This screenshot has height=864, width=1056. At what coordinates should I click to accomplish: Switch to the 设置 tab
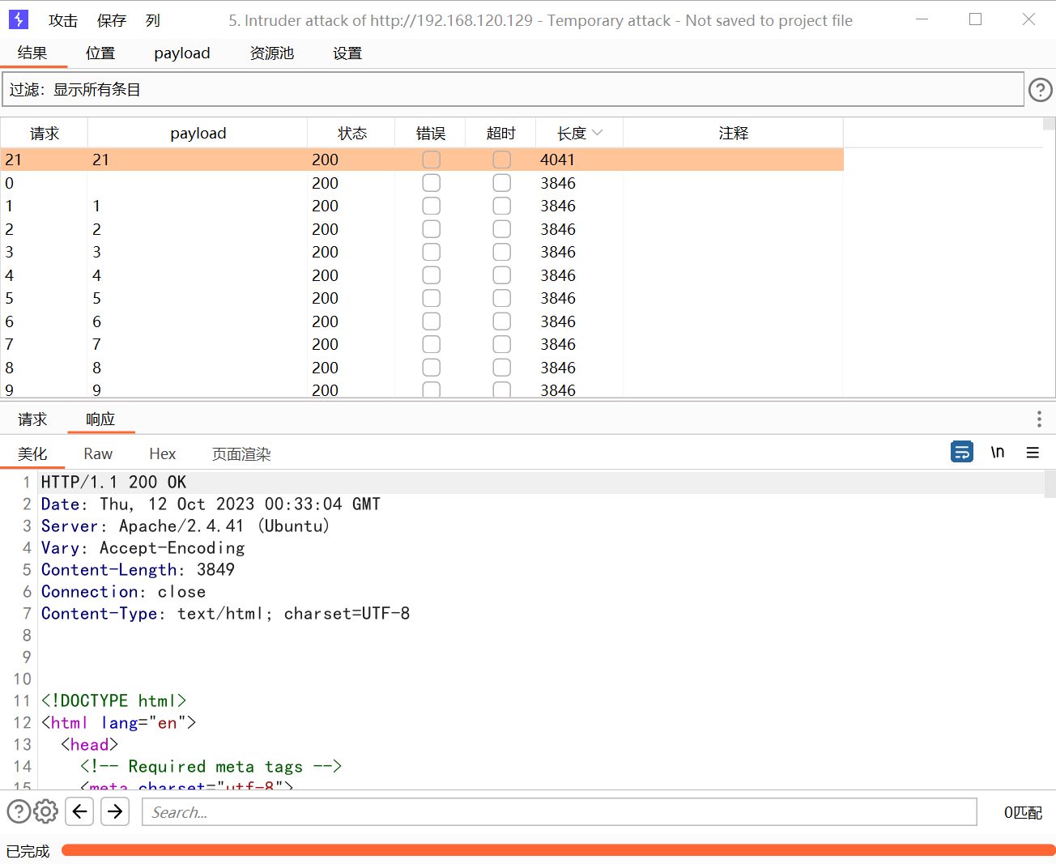[x=347, y=53]
